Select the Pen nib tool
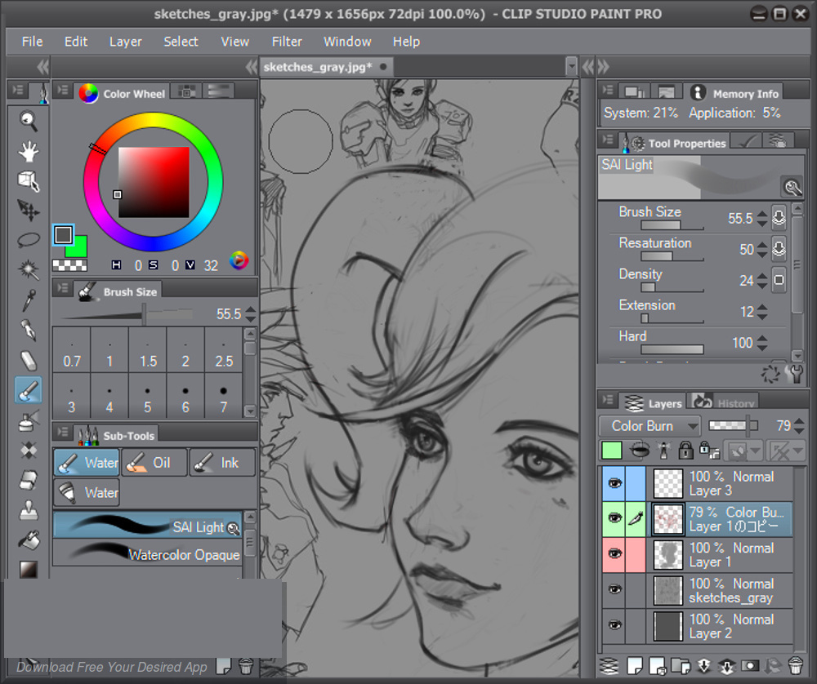This screenshot has height=684, width=817. point(28,330)
